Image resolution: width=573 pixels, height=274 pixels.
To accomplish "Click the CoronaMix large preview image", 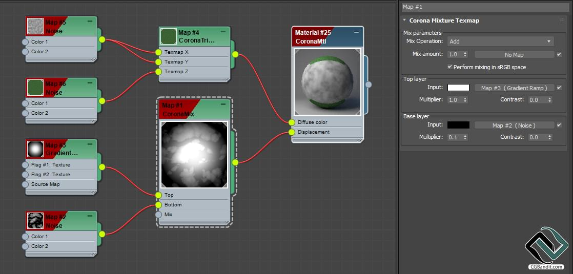I will point(194,155).
